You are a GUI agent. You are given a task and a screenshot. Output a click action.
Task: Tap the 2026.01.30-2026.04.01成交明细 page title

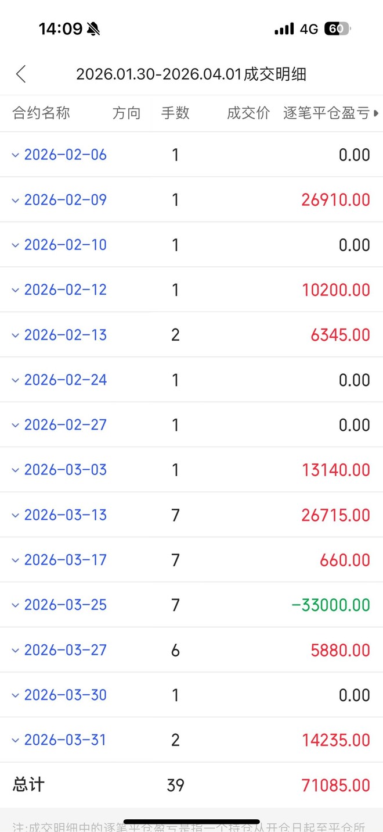(x=191, y=74)
